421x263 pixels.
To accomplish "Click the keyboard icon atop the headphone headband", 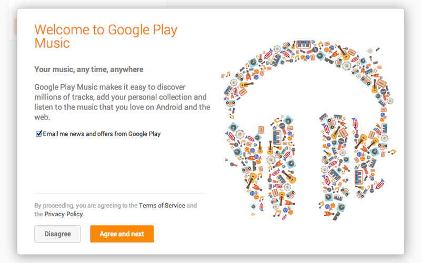I will [304, 44].
